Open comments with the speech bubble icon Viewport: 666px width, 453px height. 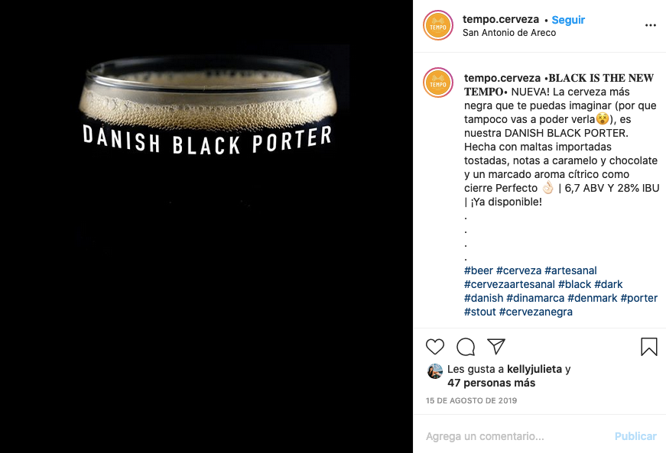pyautogui.click(x=466, y=347)
